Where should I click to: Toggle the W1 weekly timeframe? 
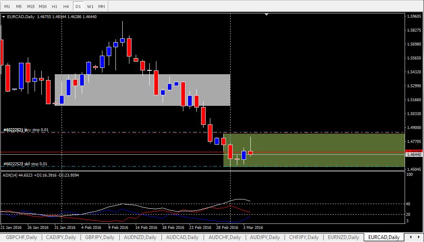[90, 7]
